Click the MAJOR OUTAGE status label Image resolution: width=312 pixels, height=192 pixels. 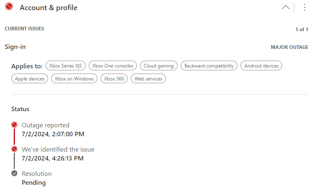coord(289,47)
